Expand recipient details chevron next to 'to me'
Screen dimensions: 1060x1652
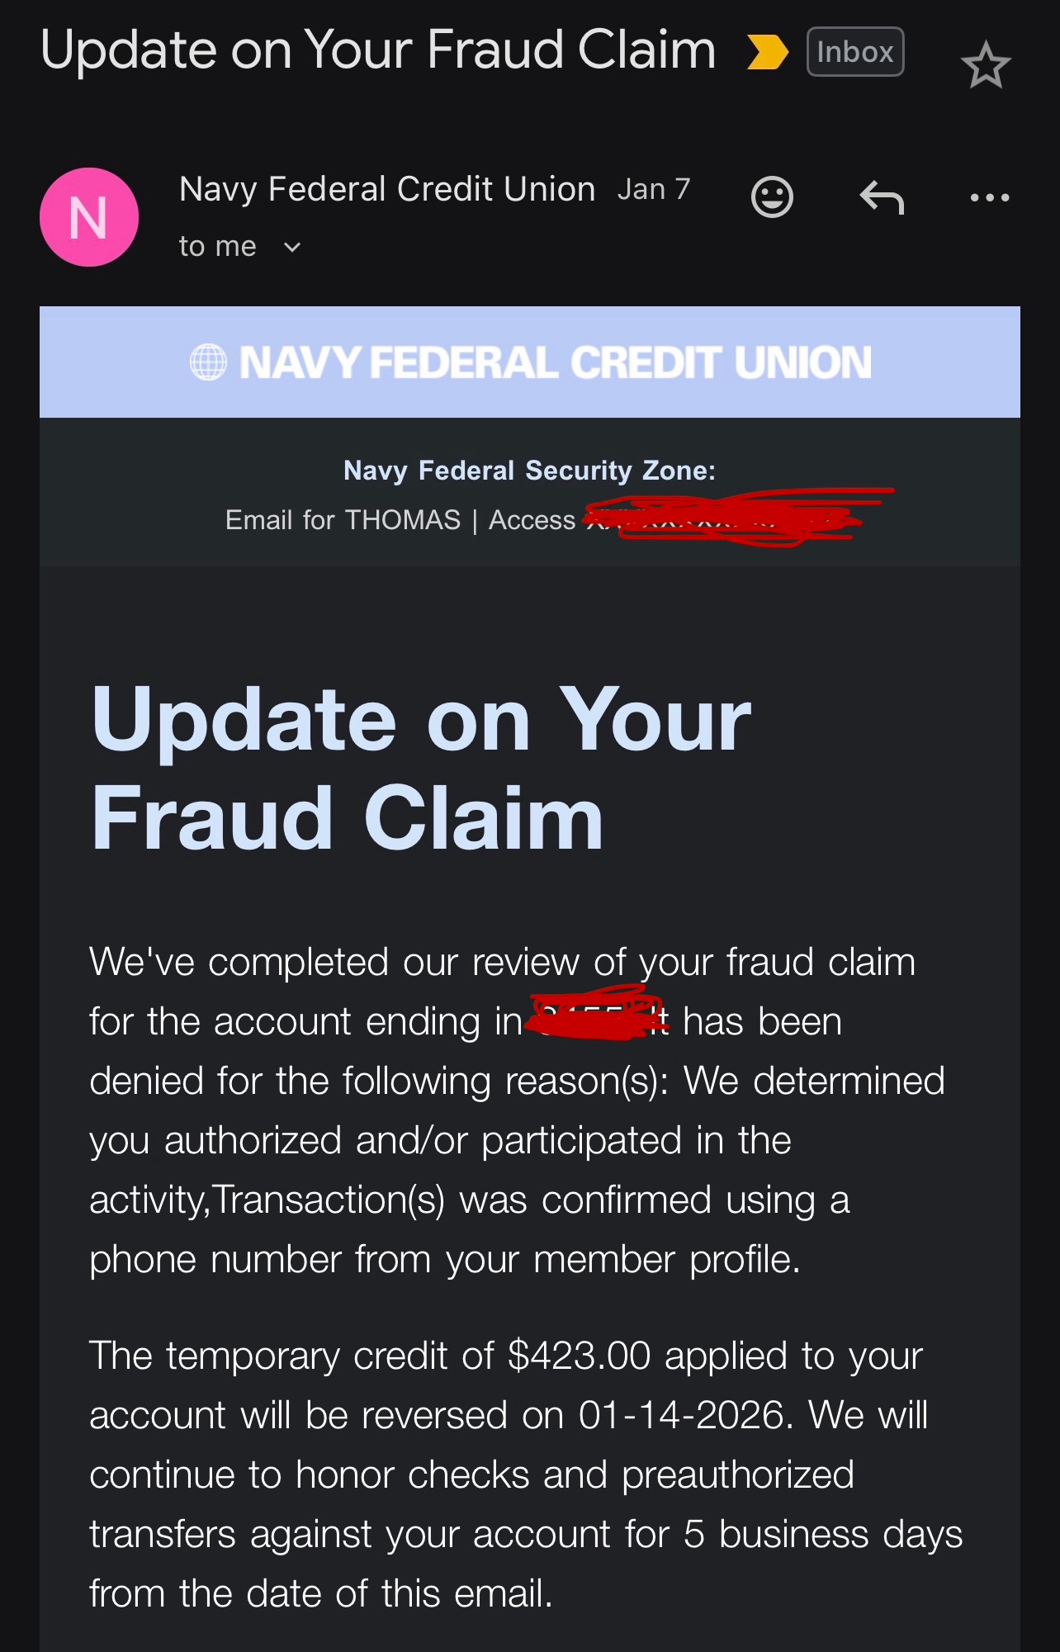292,247
